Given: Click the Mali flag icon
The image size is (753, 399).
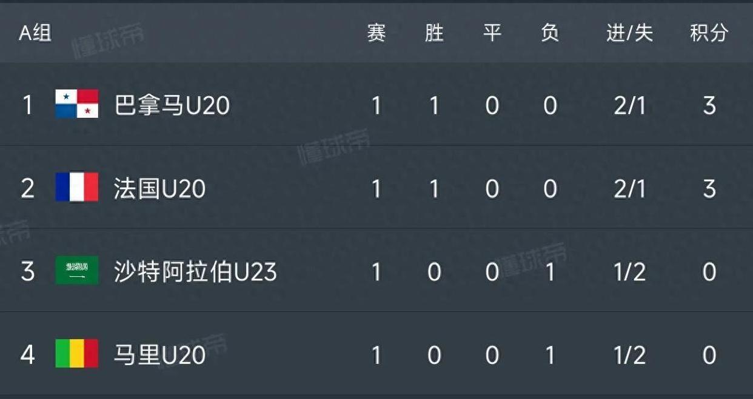Looking at the screenshot, I should [76, 354].
